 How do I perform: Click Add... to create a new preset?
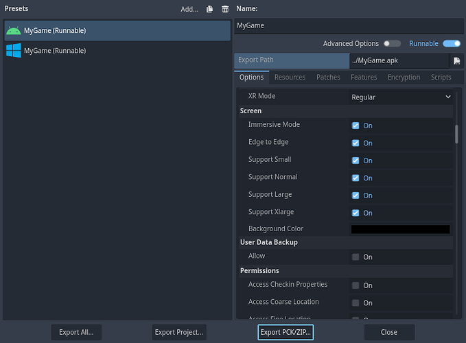coord(189,9)
